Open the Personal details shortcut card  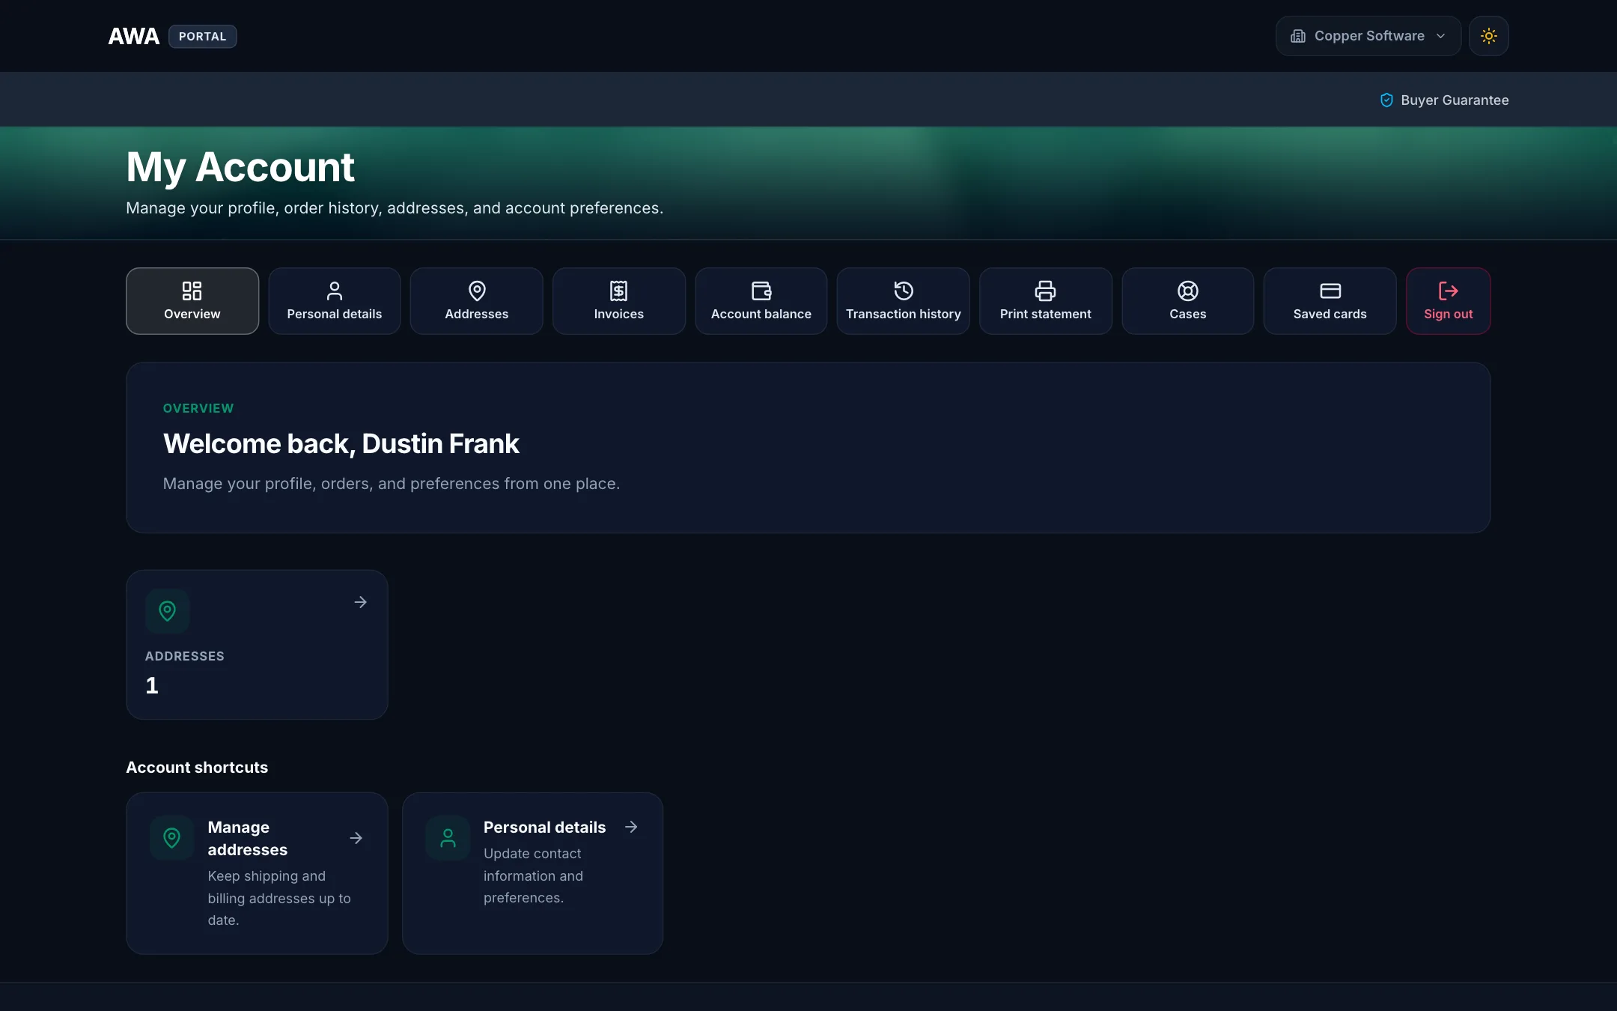pos(533,873)
